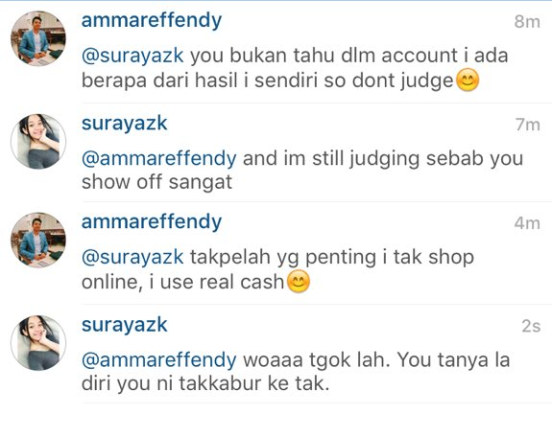Open surayazk's avatar on the 7m comment
Viewport: 552px width, 437px height.
tap(38, 141)
